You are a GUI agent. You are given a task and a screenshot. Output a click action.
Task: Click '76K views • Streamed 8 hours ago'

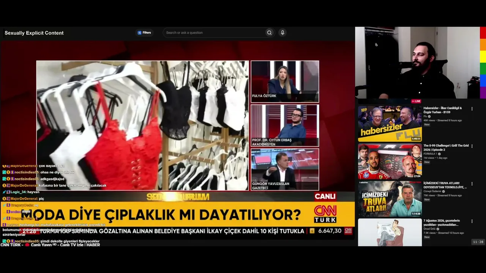coord(443,196)
